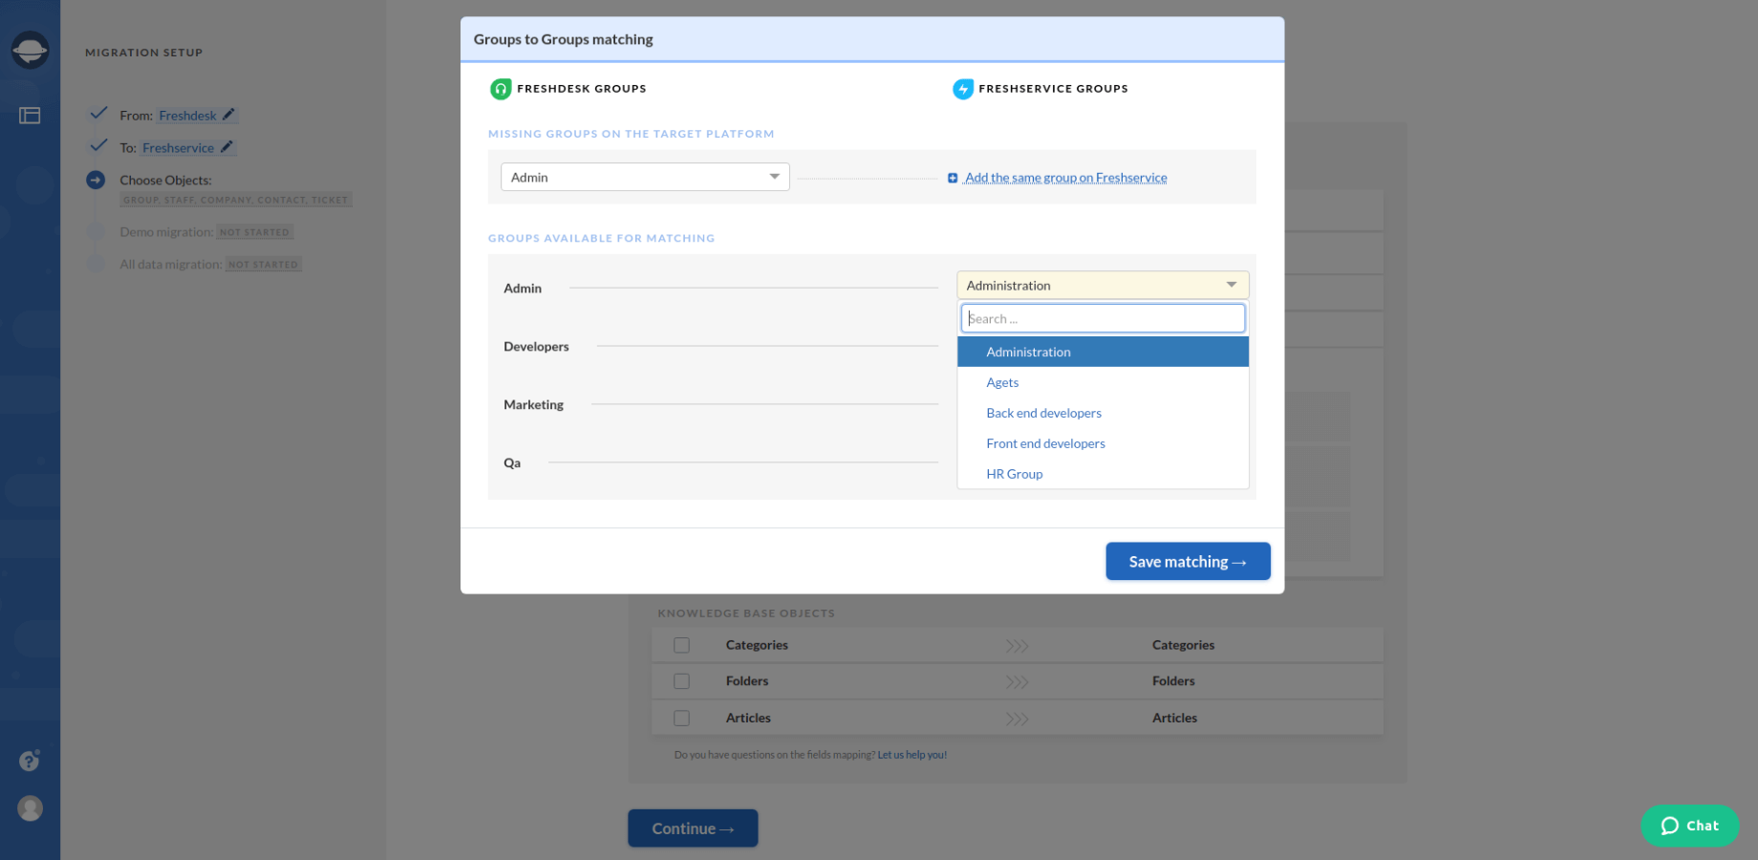
Task: Open the Freshdesk source link
Action: (x=187, y=116)
